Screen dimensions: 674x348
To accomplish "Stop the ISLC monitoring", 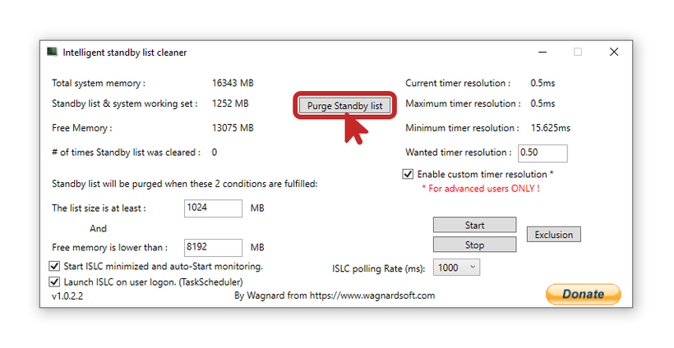I will (474, 245).
